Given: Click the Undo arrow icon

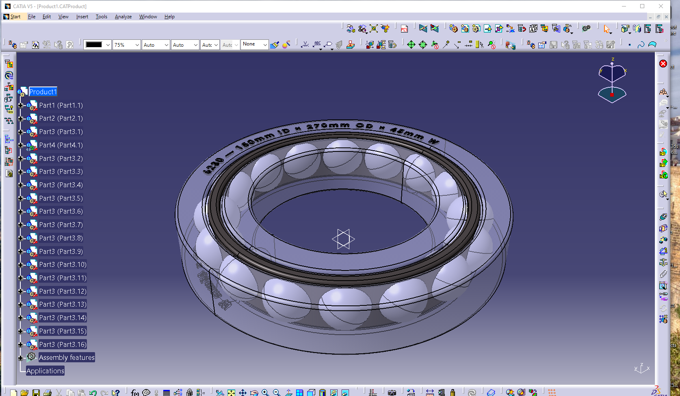Looking at the screenshot, I should [93, 393].
